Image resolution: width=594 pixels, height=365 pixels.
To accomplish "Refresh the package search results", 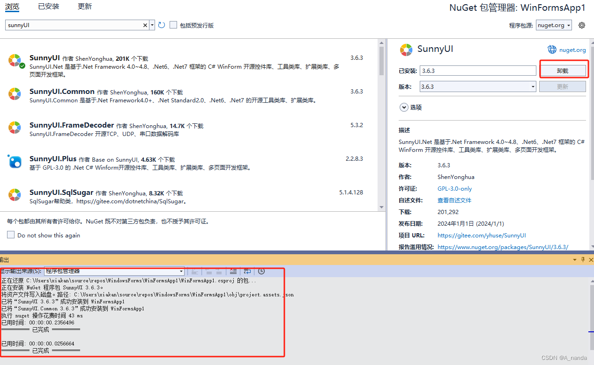I will click(162, 25).
